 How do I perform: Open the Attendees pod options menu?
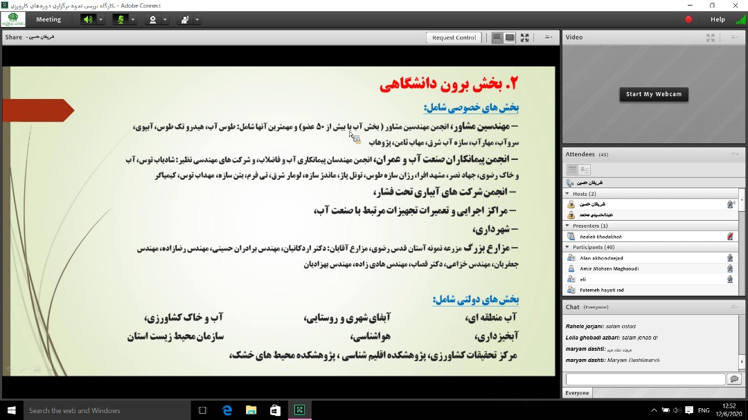(735, 154)
